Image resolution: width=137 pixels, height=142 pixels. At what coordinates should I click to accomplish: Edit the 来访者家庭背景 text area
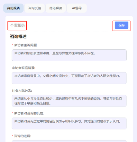click(69, 78)
